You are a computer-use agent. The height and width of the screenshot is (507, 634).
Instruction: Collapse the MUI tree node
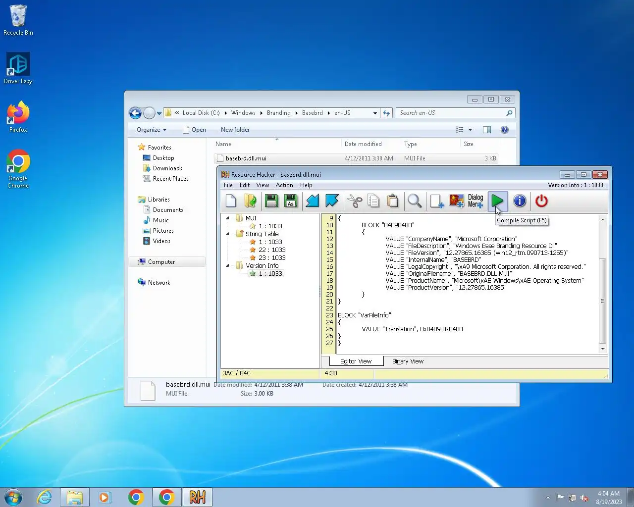click(x=228, y=218)
